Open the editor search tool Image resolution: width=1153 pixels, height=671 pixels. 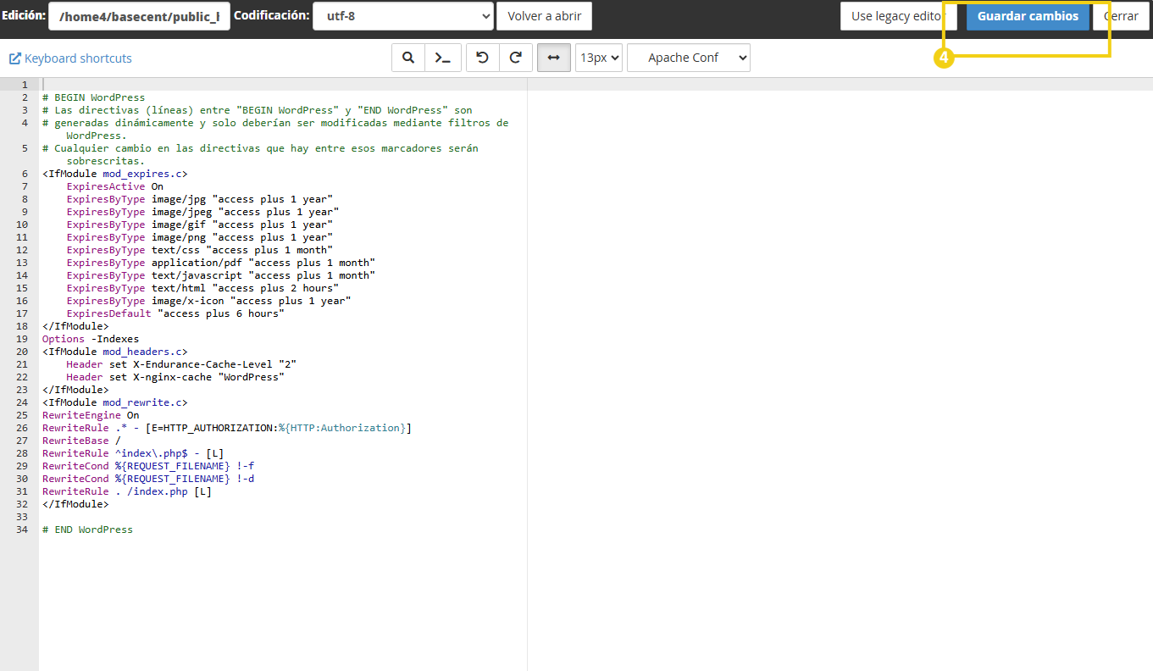(x=407, y=58)
